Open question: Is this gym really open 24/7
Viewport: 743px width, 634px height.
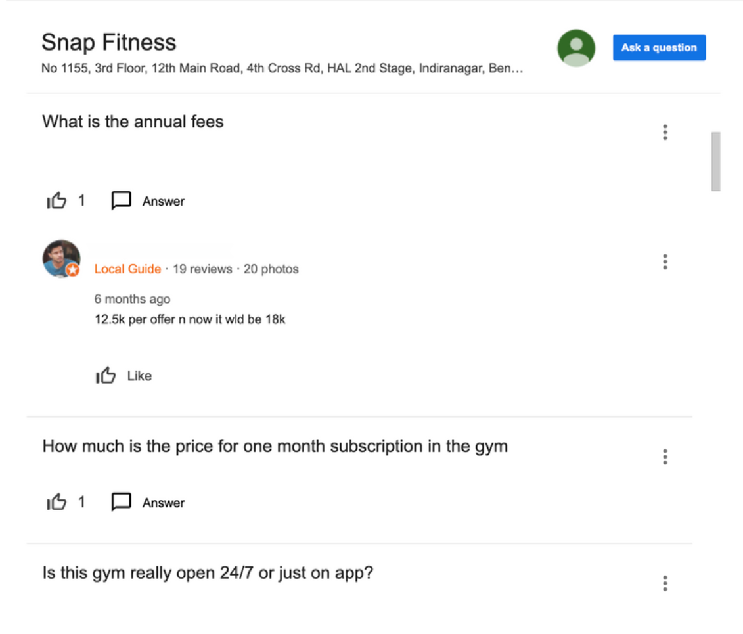point(208,573)
